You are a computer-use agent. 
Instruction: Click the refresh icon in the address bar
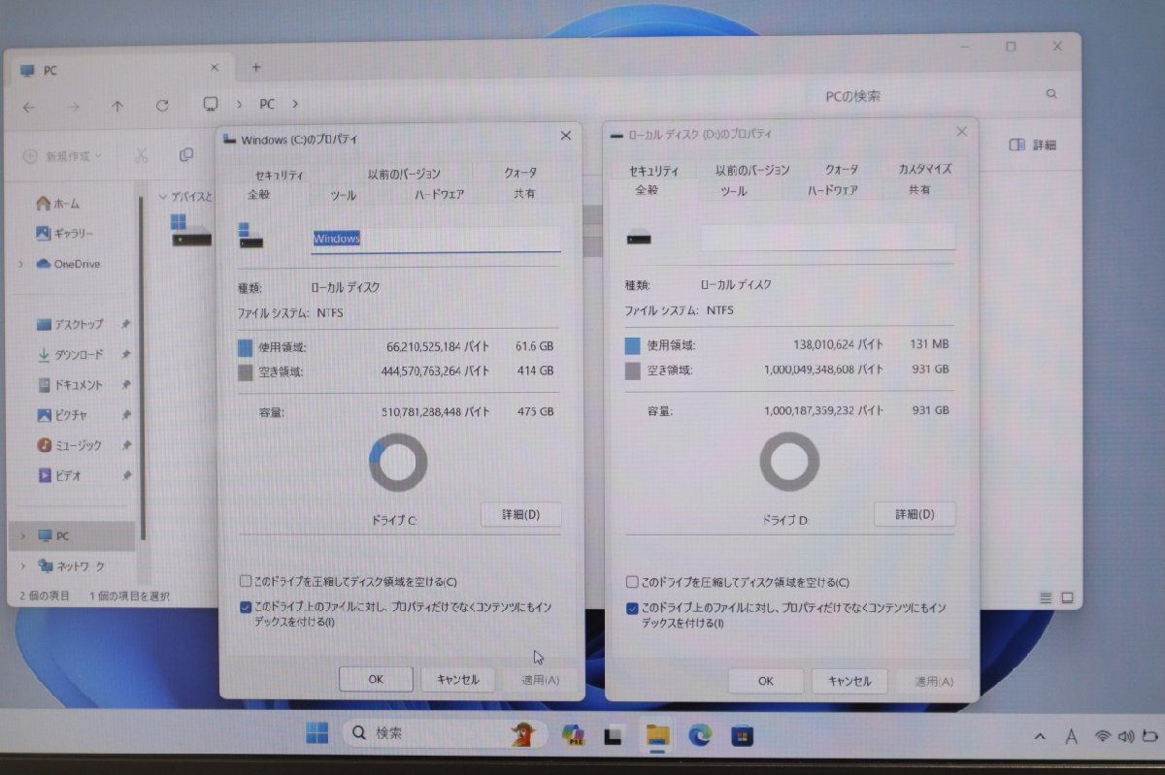(161, 107)
